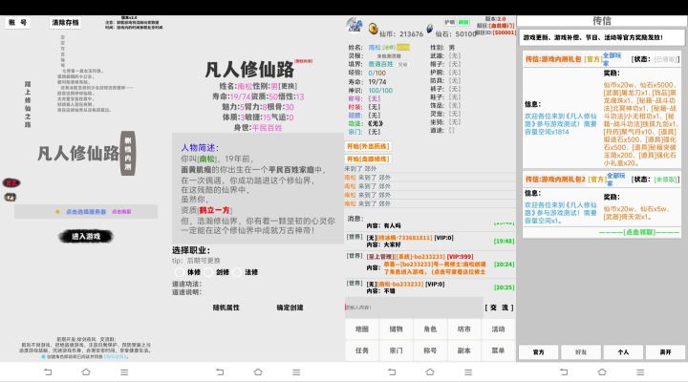Click [更换] to switch gender
This screenshot has height=382, width=688.
click(288, 86)
